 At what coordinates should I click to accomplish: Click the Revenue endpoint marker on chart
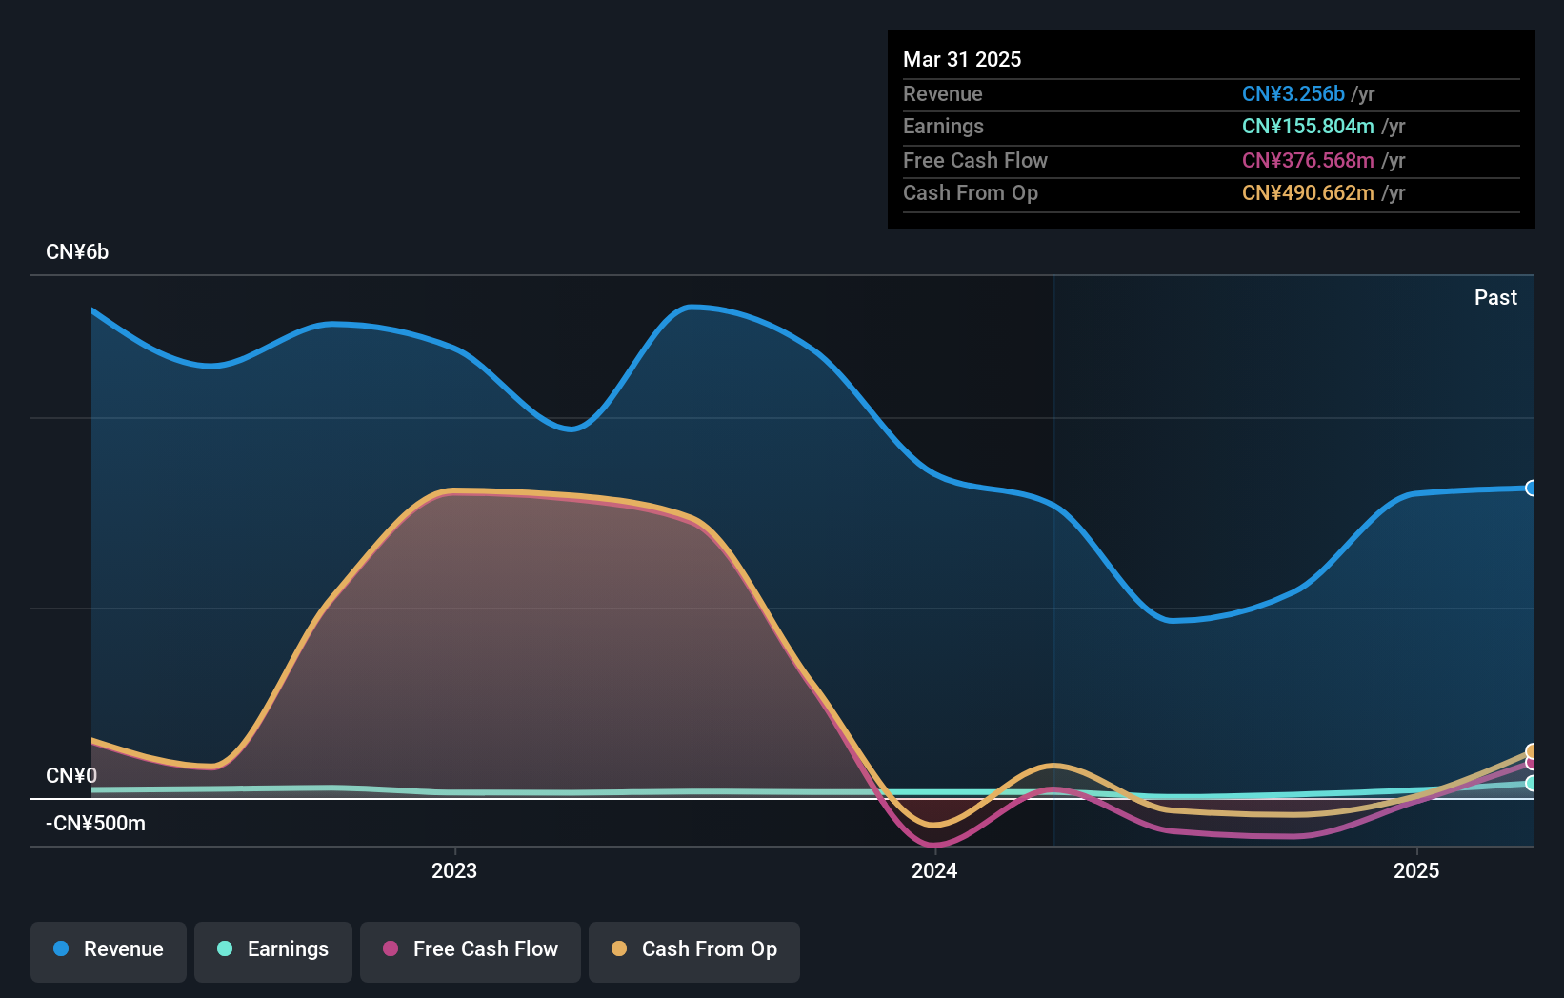point(1531,489)
